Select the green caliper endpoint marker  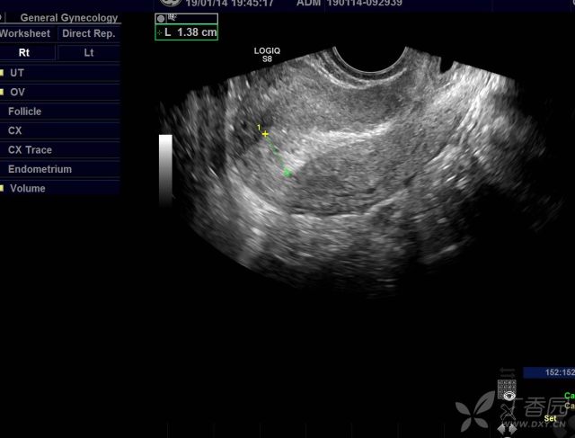coord(287,173)
